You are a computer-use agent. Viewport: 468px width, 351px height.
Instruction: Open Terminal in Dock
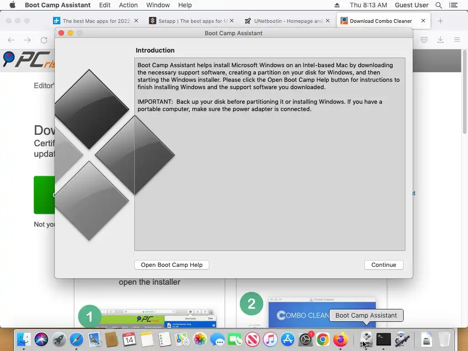[383, 340]
